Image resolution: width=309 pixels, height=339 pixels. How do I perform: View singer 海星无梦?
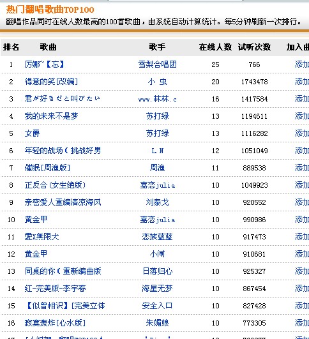[x=158, y=289]
